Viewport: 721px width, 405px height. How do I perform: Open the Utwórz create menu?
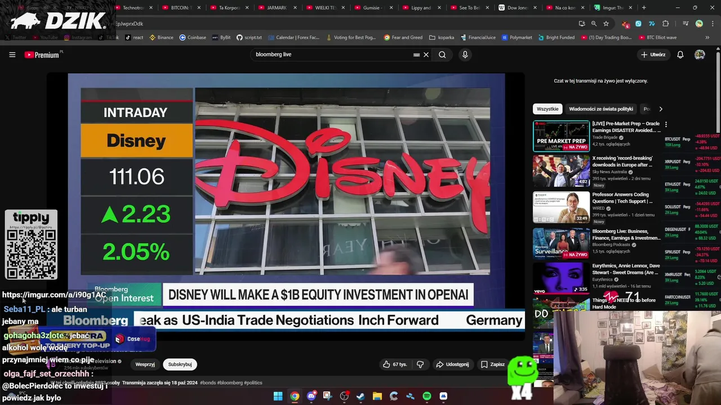pyautogui.click(x=653, y=55)
